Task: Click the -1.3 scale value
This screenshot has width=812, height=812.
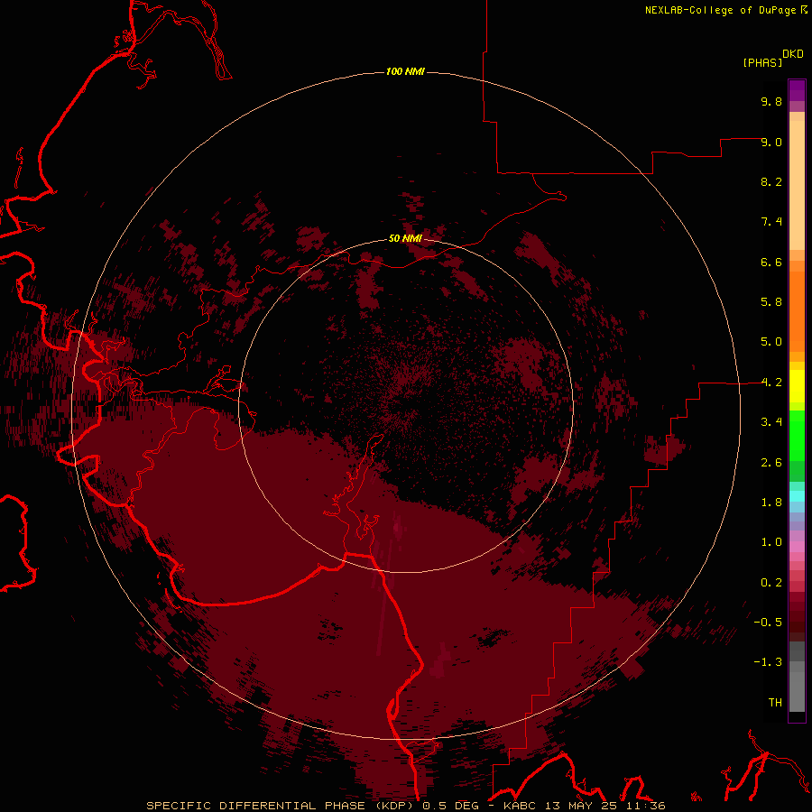Action: pyautogui.click(x=768, y=662)
